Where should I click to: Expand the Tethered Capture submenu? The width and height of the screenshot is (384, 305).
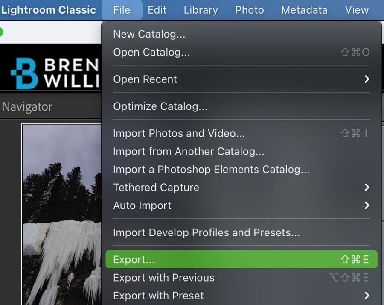pyautogui.click(x=241, y=188)
